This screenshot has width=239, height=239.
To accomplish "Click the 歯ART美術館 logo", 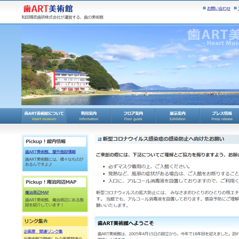I will (x=48, y=9).
